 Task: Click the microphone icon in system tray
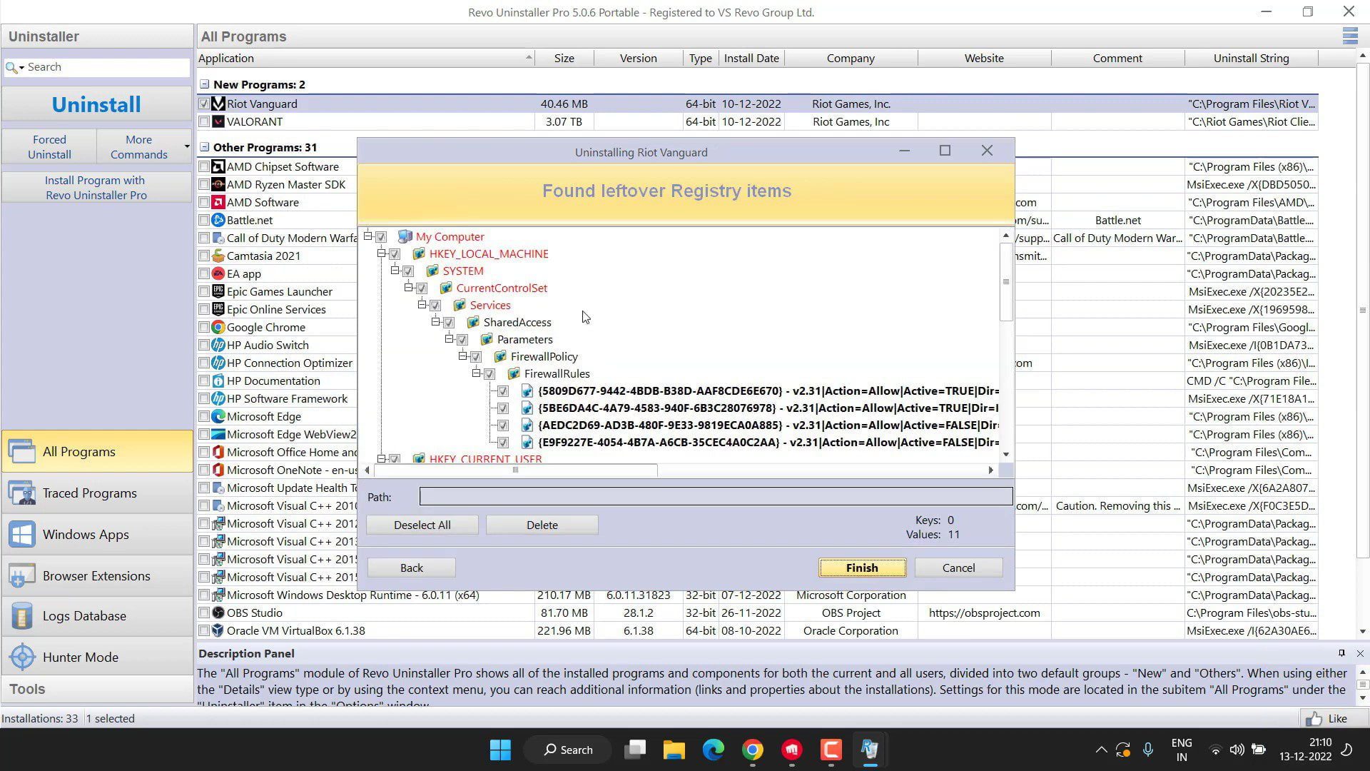click(x=1147, y=750)
